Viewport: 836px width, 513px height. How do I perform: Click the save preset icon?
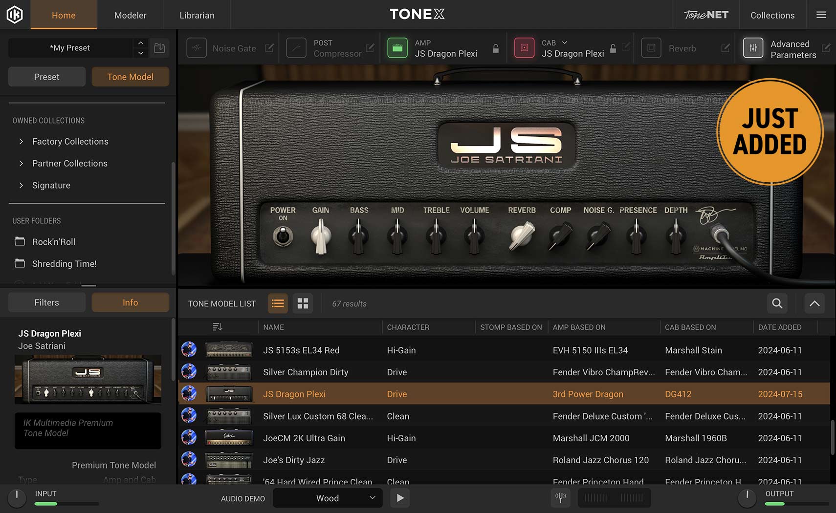pos(159,48)
